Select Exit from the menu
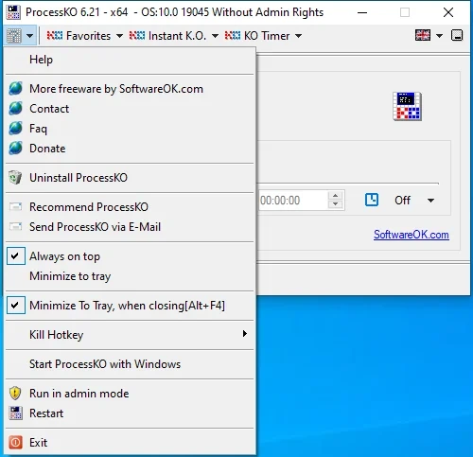Screen dimensions: 473x457 130,443
